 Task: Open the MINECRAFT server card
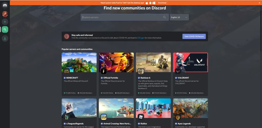(x=79, y=74)
